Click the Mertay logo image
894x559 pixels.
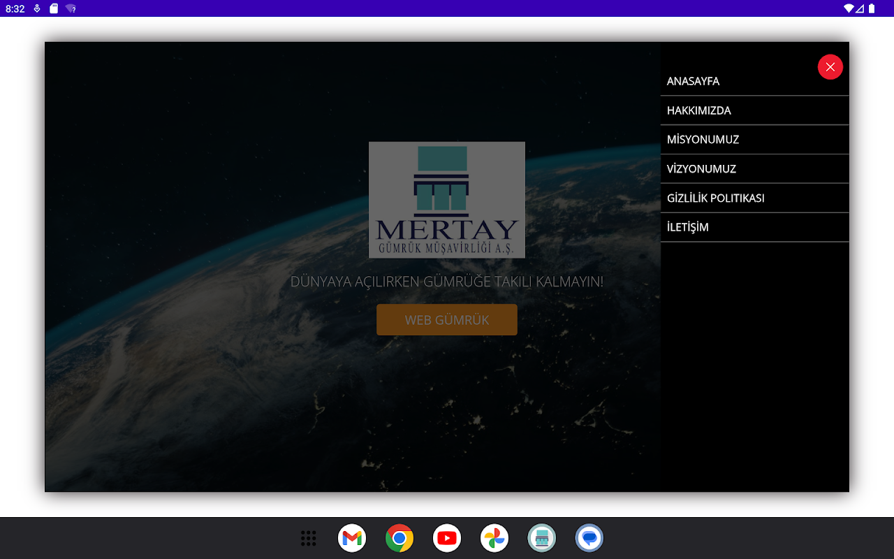tap(447, 200)
